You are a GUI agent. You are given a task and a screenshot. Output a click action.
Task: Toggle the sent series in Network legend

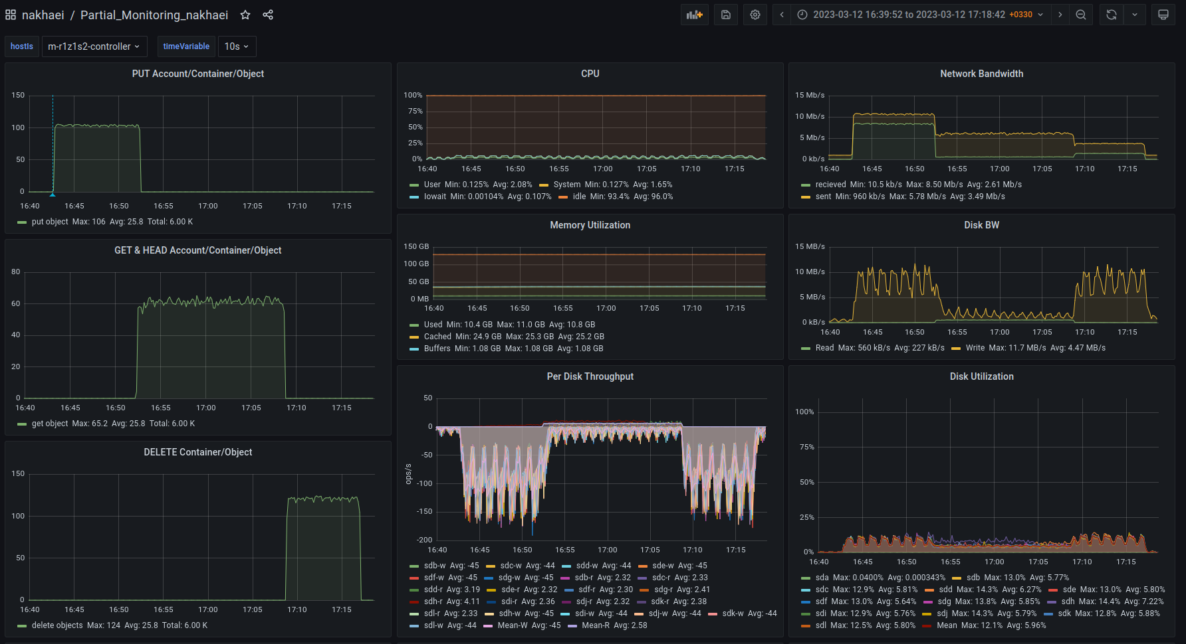823,197
